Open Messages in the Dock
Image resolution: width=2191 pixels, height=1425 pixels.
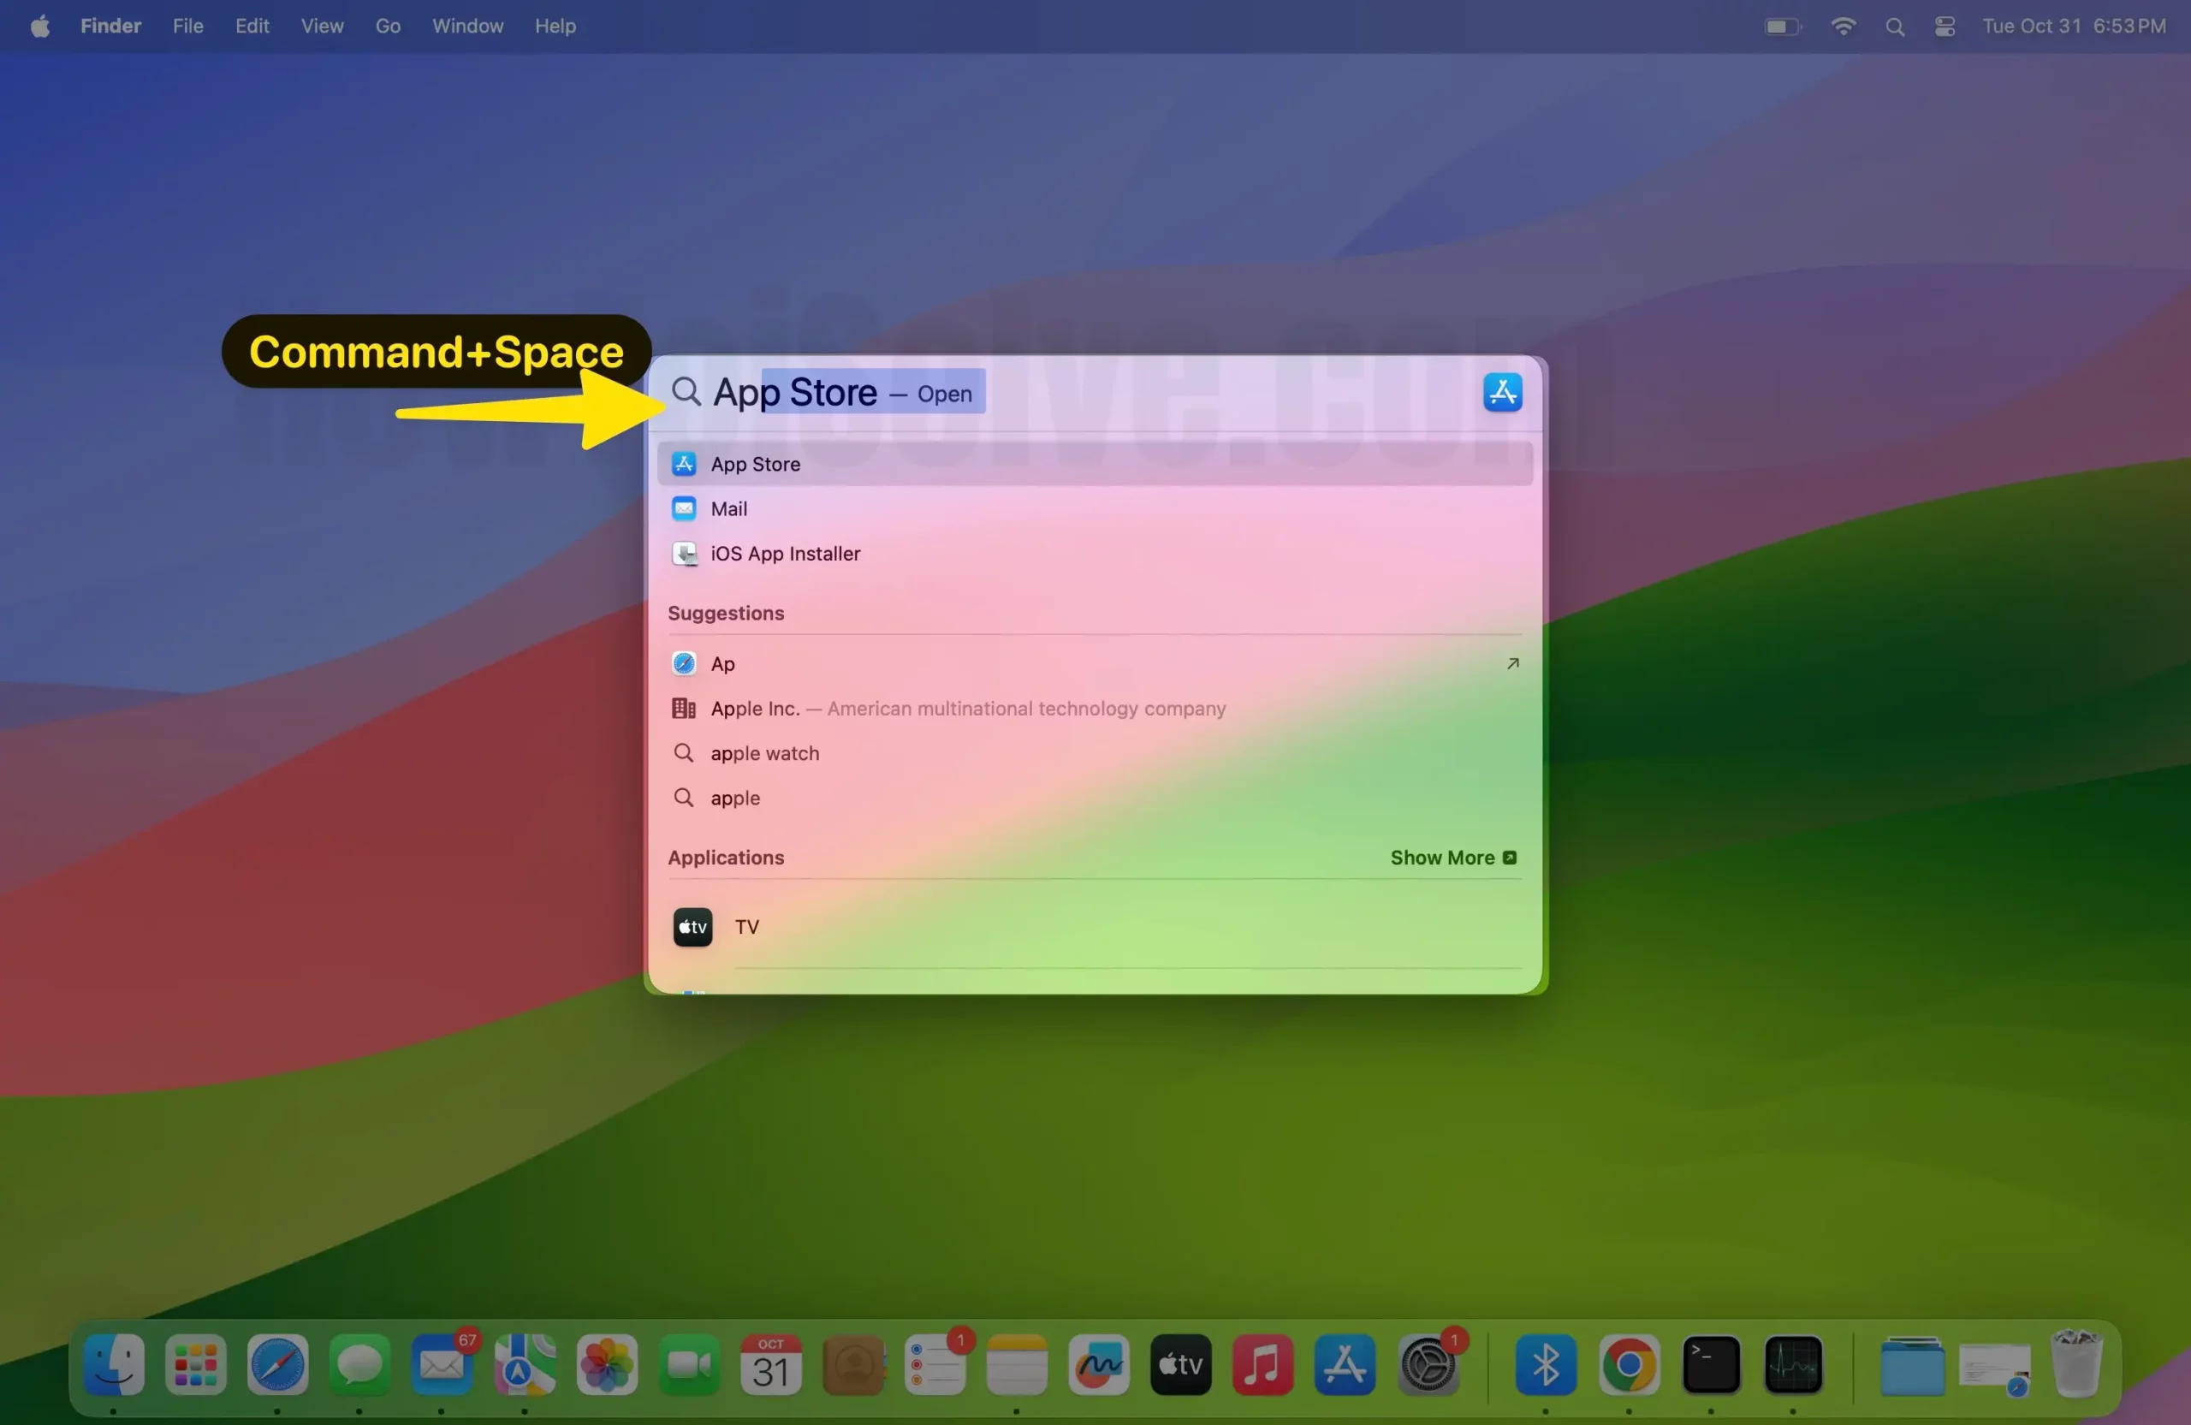coord(359,1364)
